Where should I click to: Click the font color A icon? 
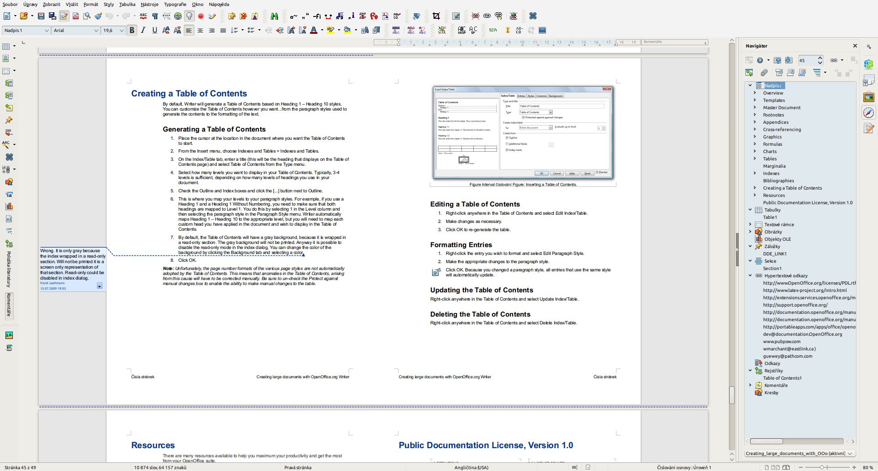point(314,30)
